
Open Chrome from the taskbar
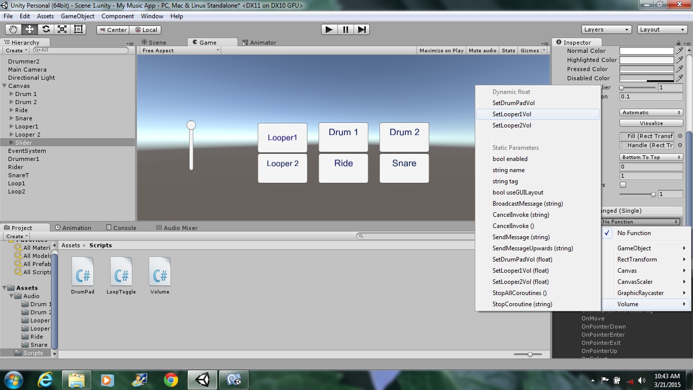pos(171,379)
